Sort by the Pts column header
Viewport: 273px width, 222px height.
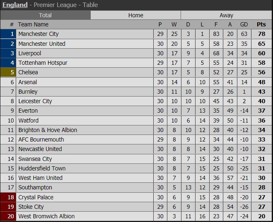click(261, 24)
